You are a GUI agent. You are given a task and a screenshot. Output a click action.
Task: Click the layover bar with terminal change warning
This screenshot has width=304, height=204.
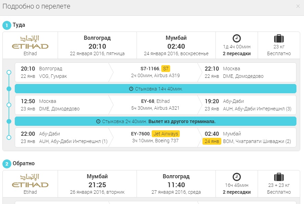pos(155,121)
